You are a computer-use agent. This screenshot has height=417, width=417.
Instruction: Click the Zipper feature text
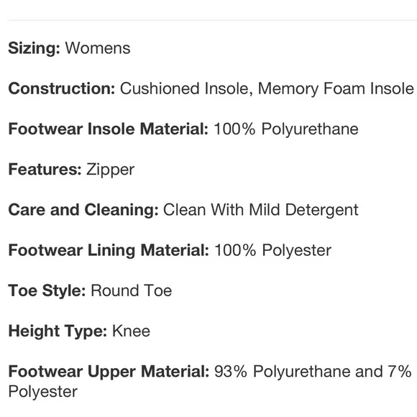[x=111, y=170]
